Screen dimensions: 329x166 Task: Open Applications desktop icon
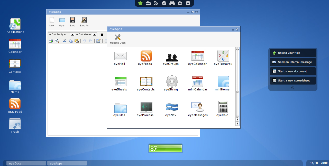[15, 26]
